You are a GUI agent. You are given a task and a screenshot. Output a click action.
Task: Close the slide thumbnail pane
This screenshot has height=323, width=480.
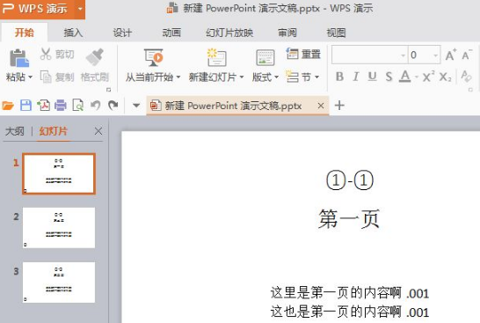tap(98, 131)
